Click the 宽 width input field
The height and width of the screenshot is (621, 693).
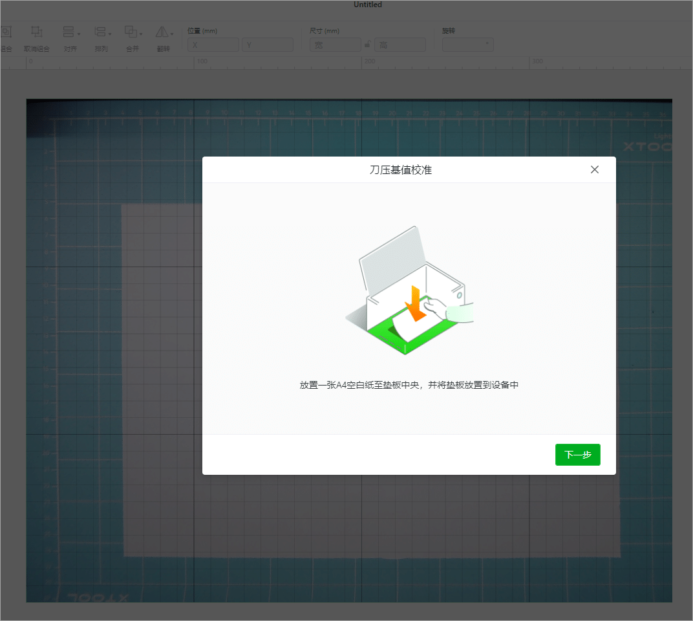click(336, 45)
